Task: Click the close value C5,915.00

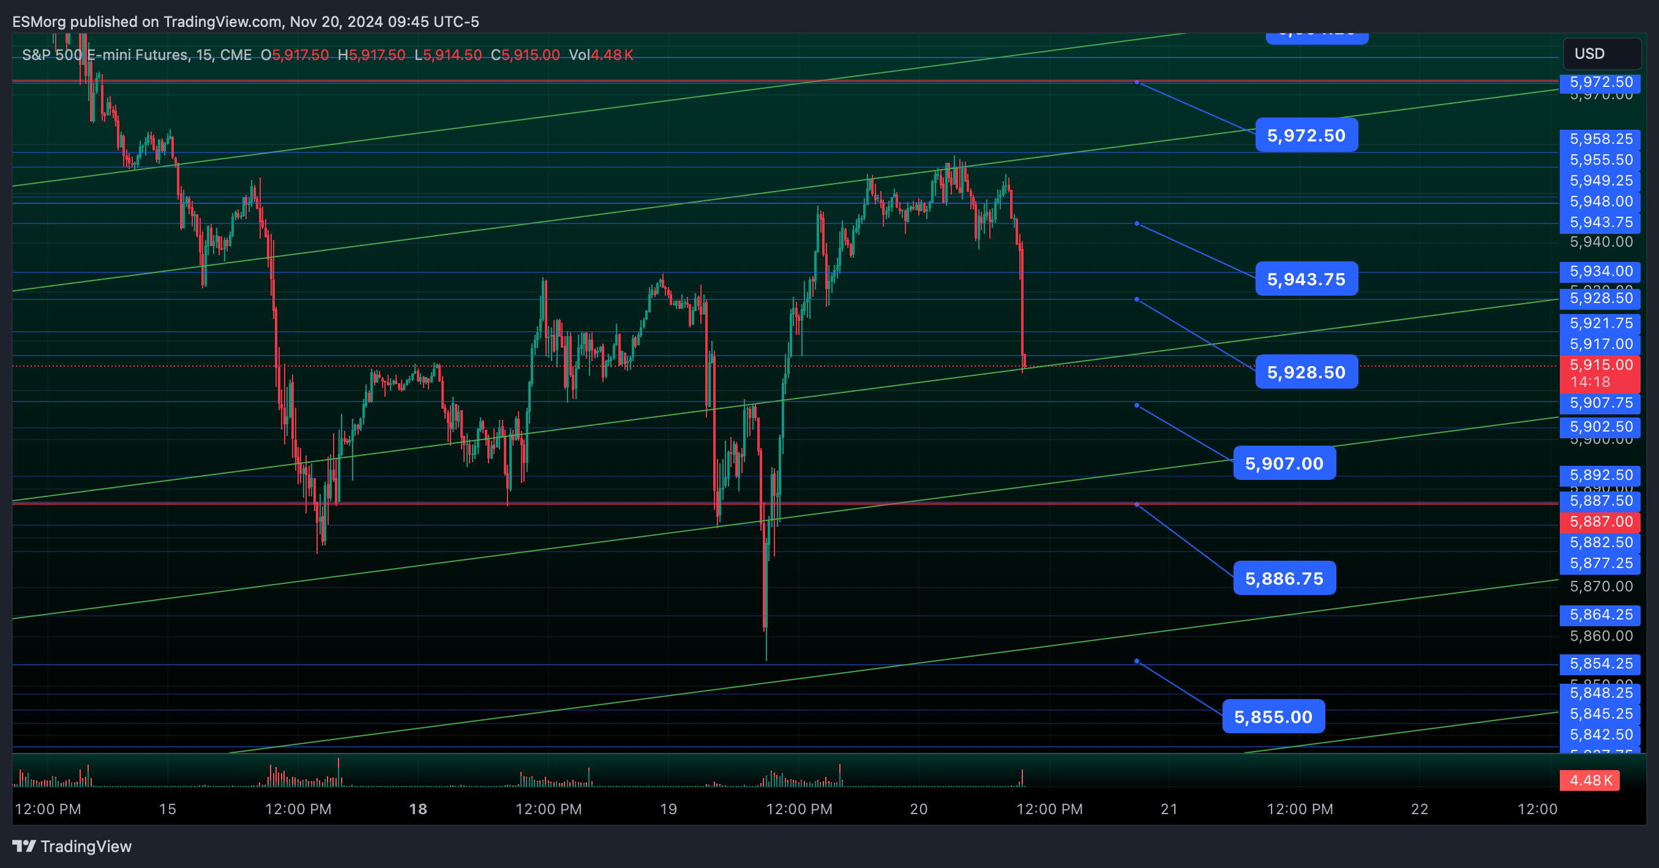Action: pyautogui.click(x=525, y=54)
